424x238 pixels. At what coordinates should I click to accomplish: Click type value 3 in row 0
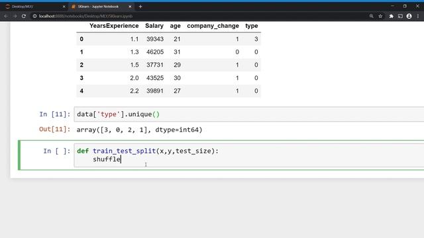[256, 39]
